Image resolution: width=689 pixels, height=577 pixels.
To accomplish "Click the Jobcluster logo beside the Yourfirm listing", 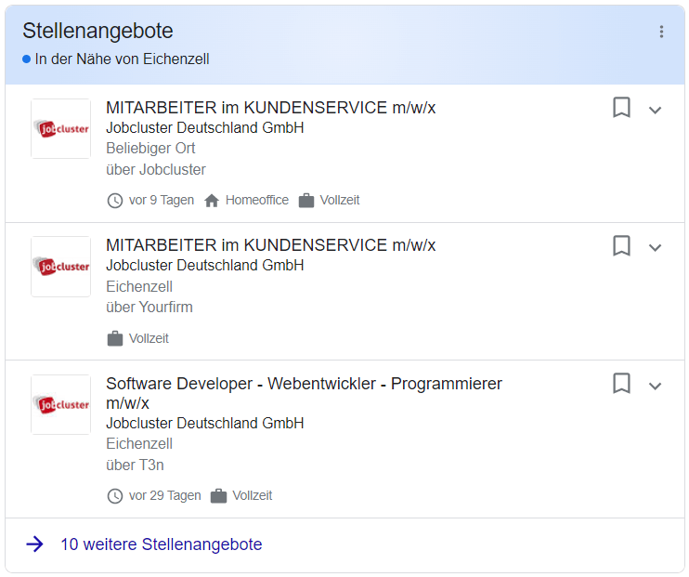I will 60,267.
